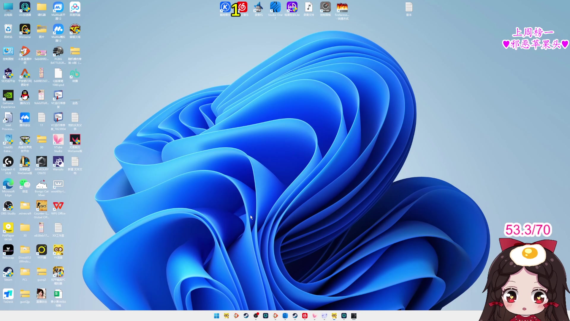Launch the Warudo shortcut
The width and height of the screenshot is (570, 321).
pos(58,163)
